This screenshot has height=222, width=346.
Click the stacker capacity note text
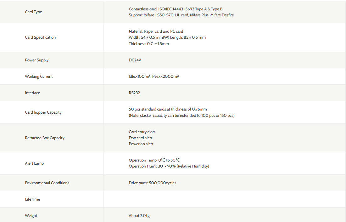pos(181,116)
